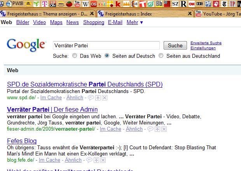Open the Bilder search category
241x171 pixels.
coord(23,22)
